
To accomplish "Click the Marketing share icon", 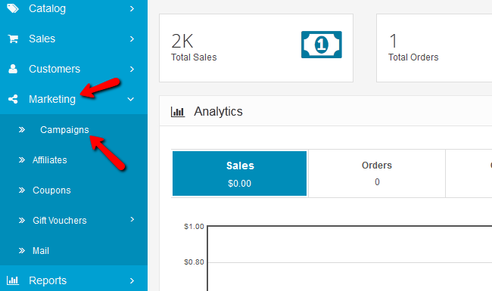I will click(x=13, y=99).
